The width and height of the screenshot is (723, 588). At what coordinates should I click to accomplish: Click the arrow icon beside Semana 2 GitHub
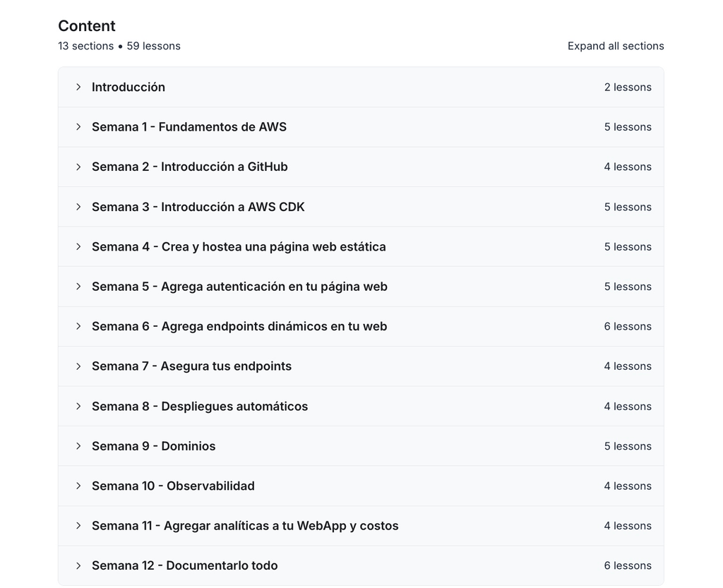[78, 167]
